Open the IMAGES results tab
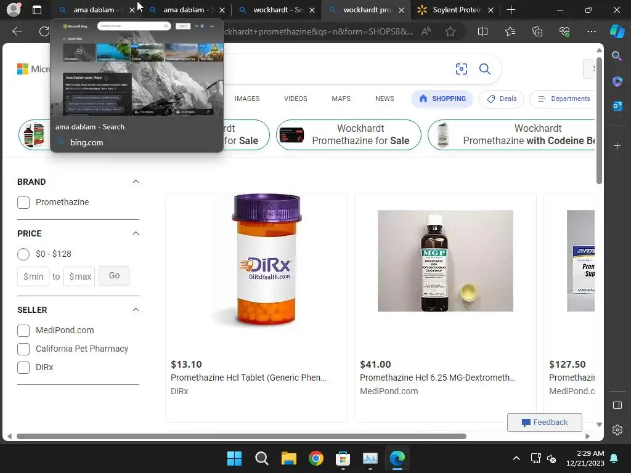 pos(247,99)
